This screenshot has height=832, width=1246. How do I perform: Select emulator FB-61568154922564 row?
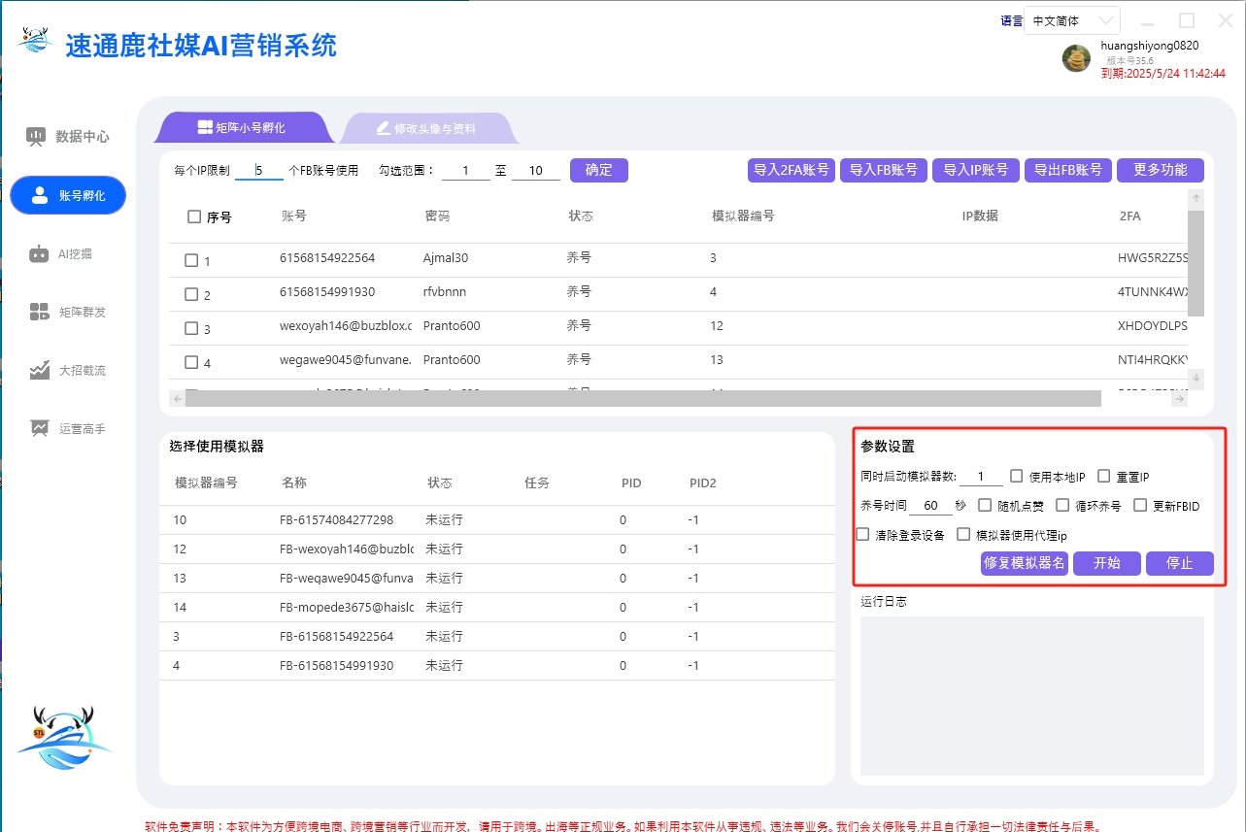tap(496, 637)
